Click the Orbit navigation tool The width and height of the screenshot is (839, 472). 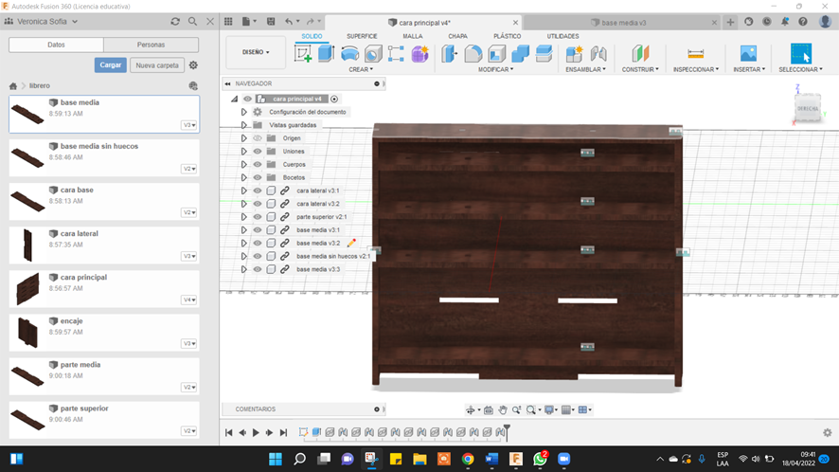coord(471,409)
